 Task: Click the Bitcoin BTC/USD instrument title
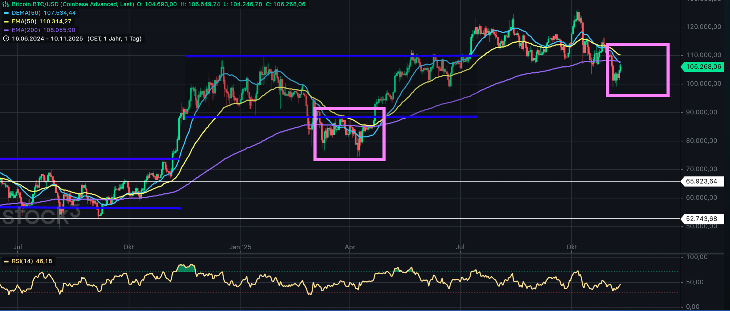(x=73, y=4)
